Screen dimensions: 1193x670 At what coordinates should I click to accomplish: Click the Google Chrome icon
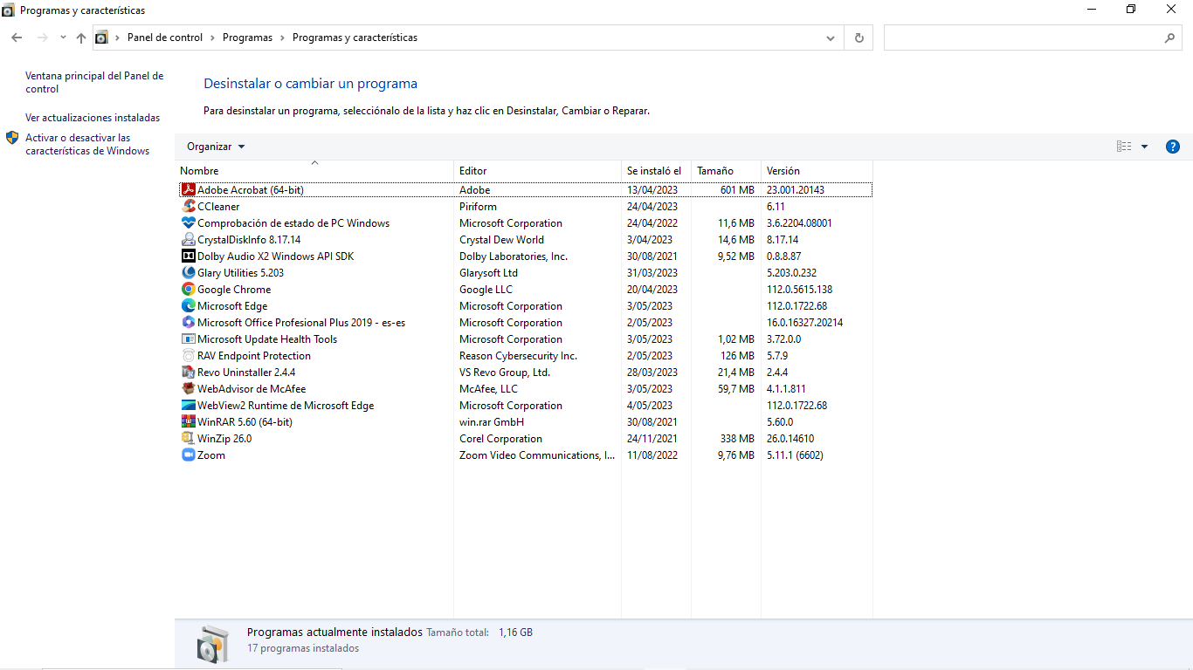[188, 290]
